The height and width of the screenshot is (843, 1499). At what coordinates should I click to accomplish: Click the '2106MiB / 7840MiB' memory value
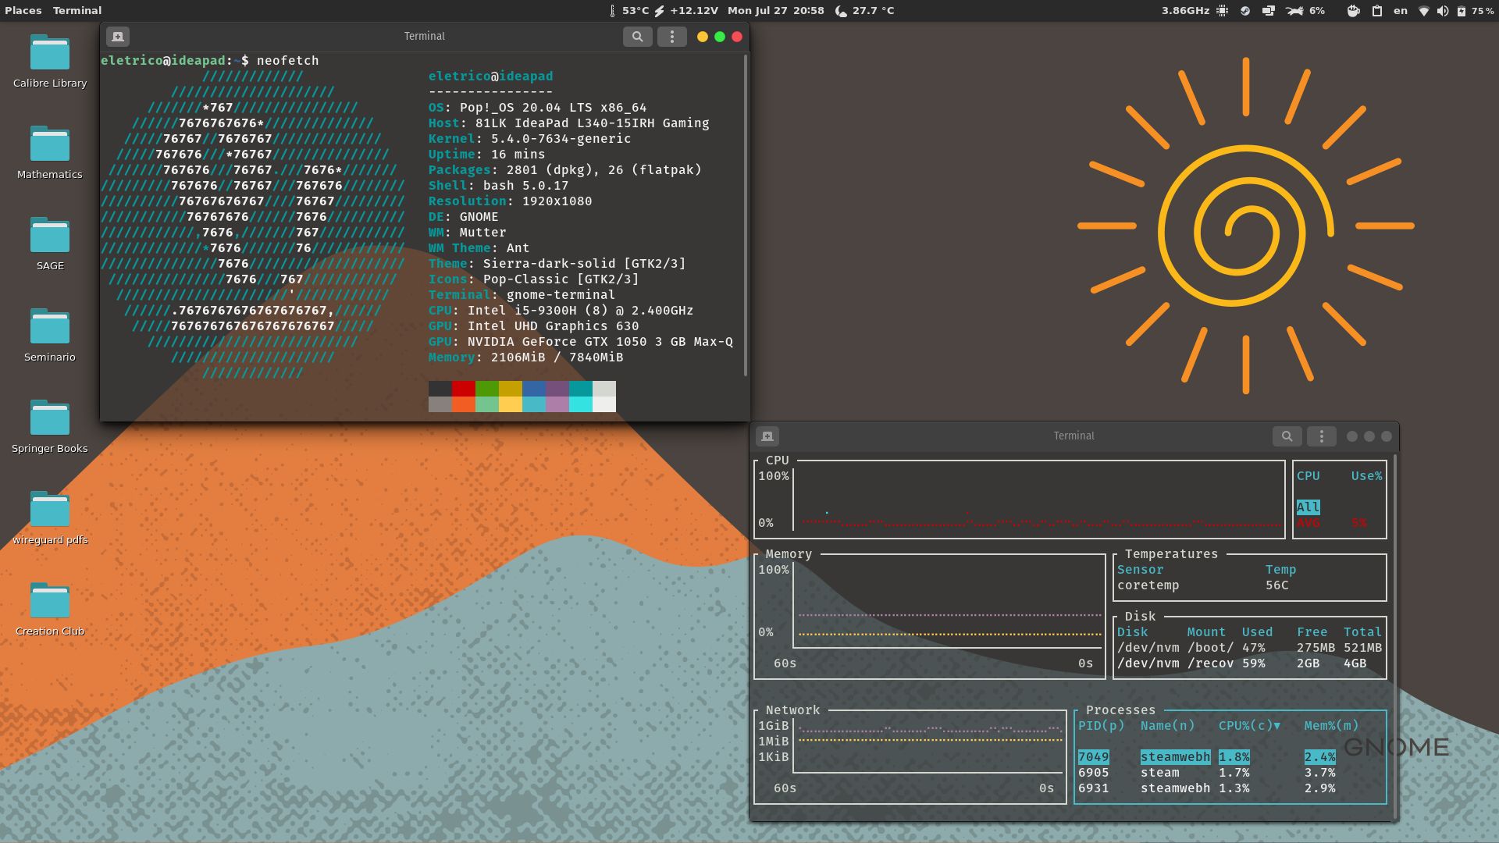[x=557, y=357]
